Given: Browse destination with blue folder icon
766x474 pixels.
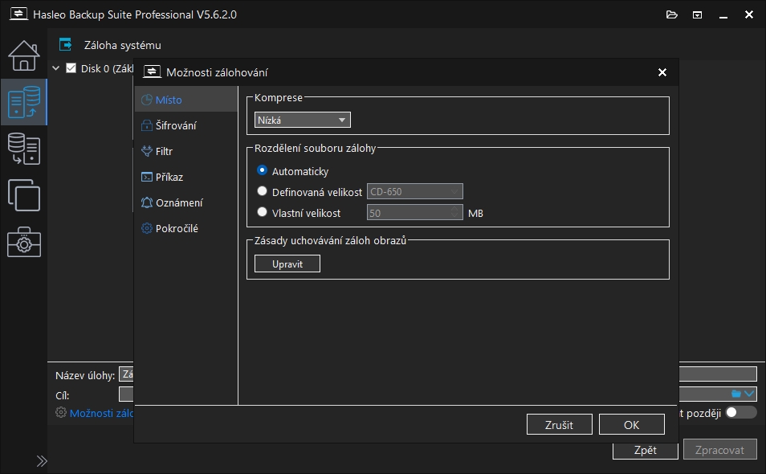Looking at the screenshot, I should coord(735,394).
